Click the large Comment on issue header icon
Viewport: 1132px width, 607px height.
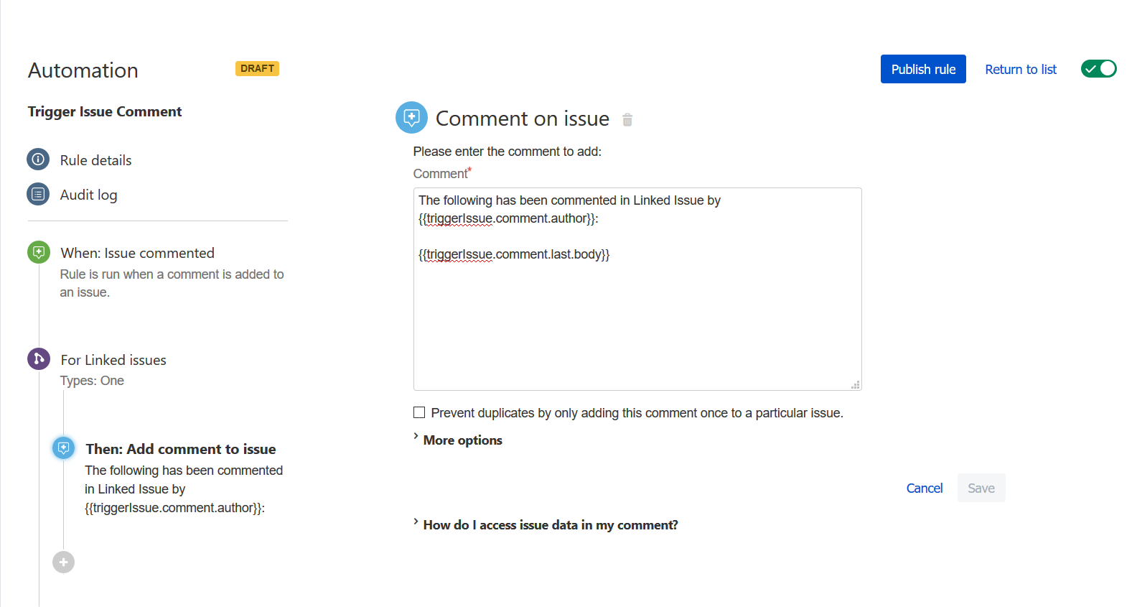click(411, 117)
